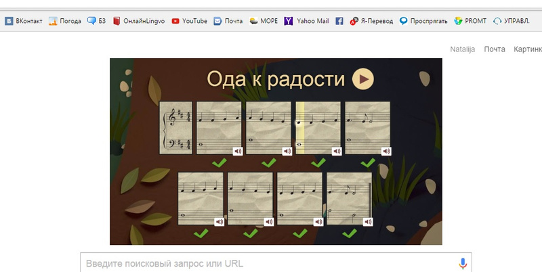Select the second bottom-row measure card
Image resolution: width=542 pixels, height=272 pixels.
[250, 199]
